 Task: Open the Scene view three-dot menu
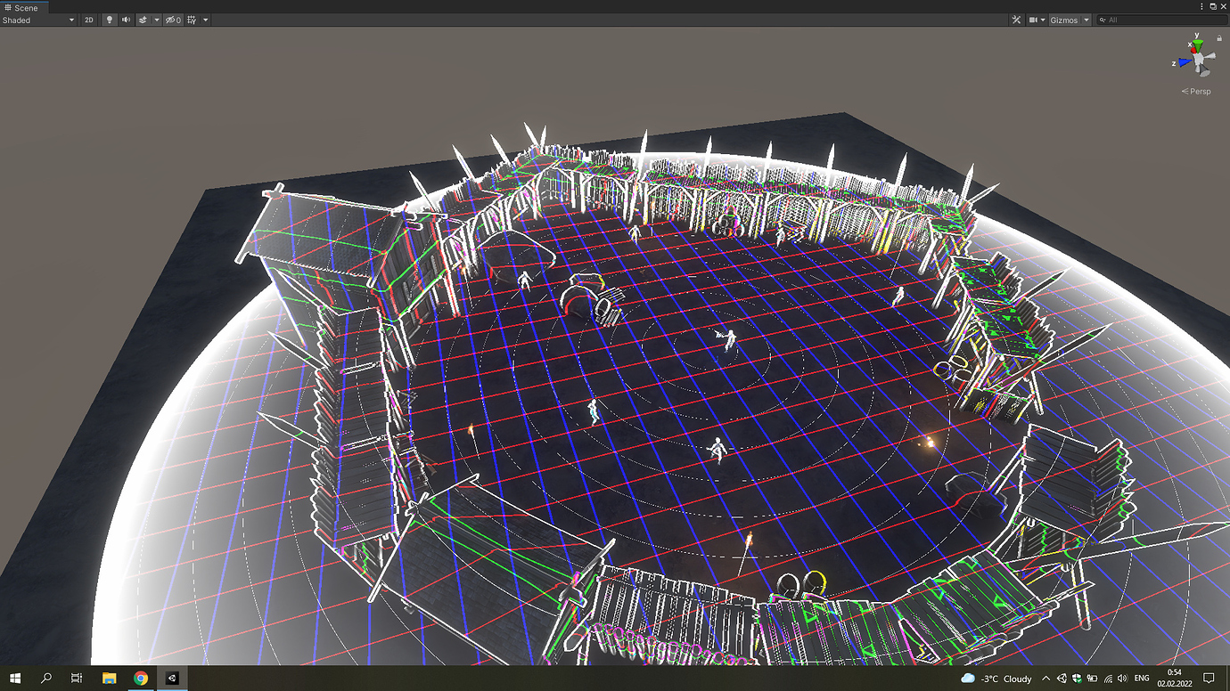pyautogui.click(x=1202, y=6)
